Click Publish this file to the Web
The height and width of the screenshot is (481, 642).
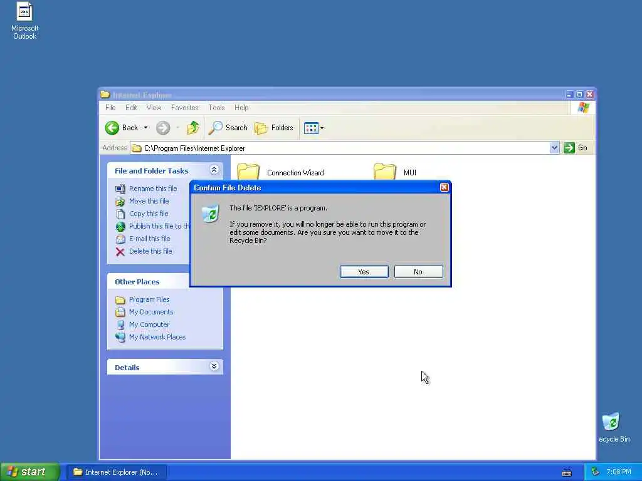159,225
